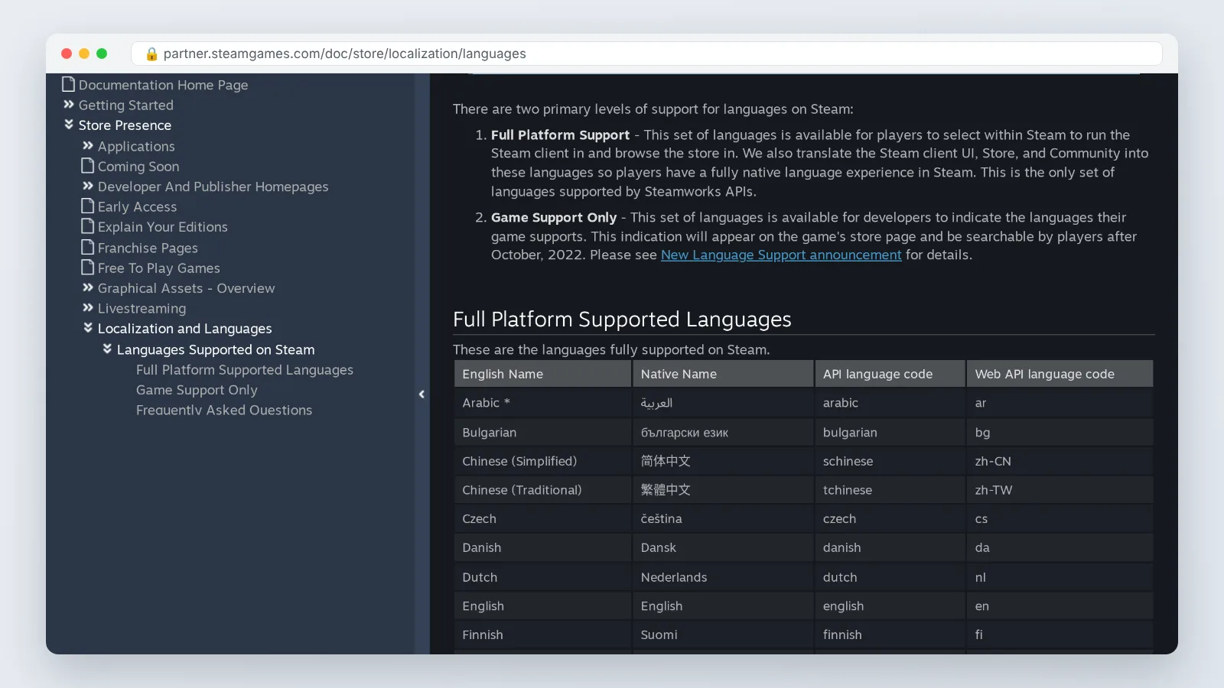Click the Full Platform Support bold term
The image size is (1224, 688).
(560, 135)
